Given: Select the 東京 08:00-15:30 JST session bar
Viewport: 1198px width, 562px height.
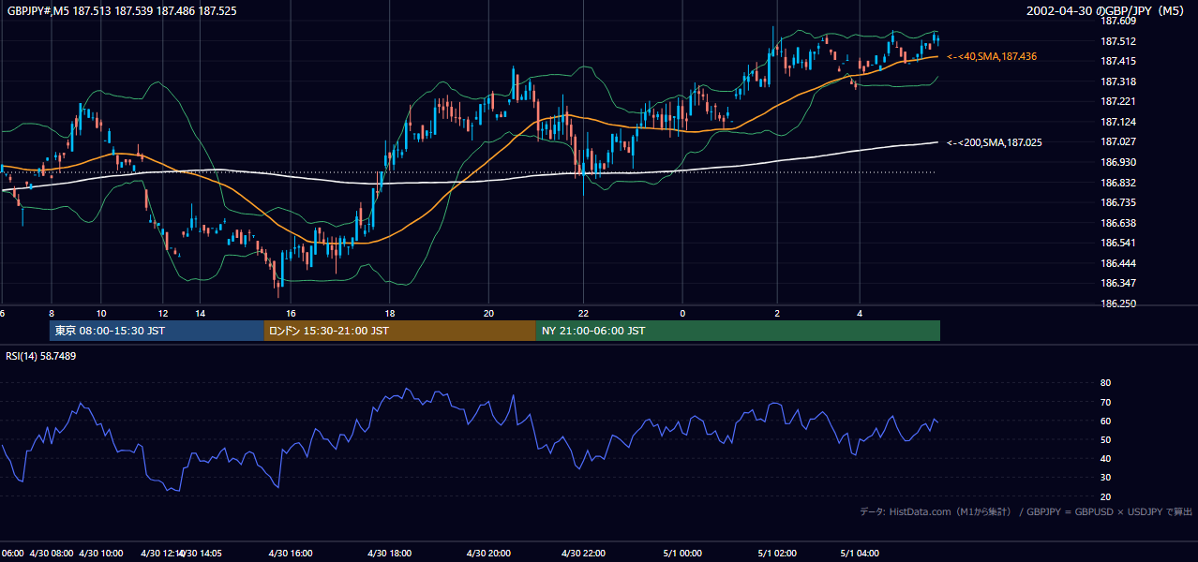Looking at the screenshot, I should [157, 331].
